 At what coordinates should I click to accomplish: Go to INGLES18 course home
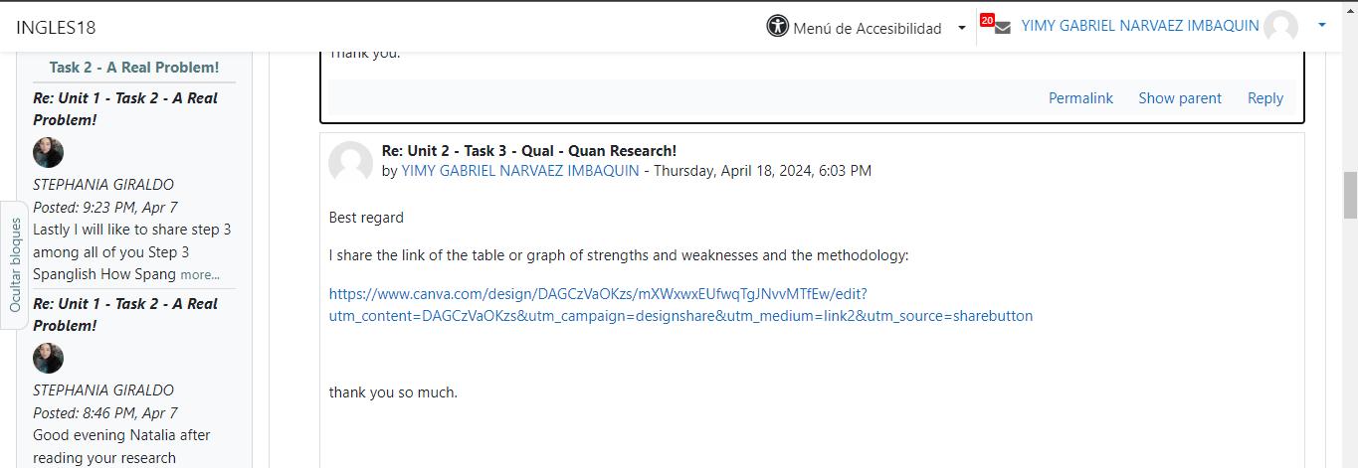(56, 28)
